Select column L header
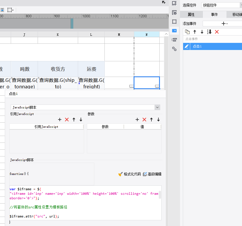The width and height of the screenshot is (242, 226). 91,35
